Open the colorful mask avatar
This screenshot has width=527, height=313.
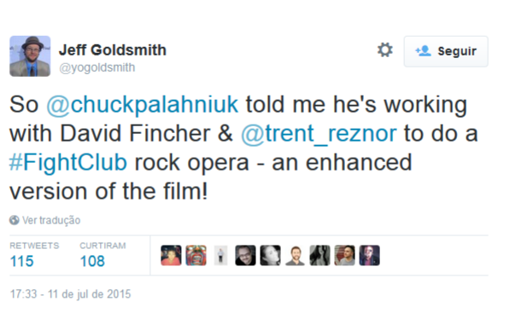coord(196,255)
